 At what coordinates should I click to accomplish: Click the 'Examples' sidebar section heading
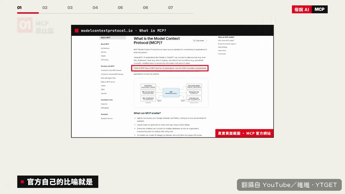(x=104, y=114)
